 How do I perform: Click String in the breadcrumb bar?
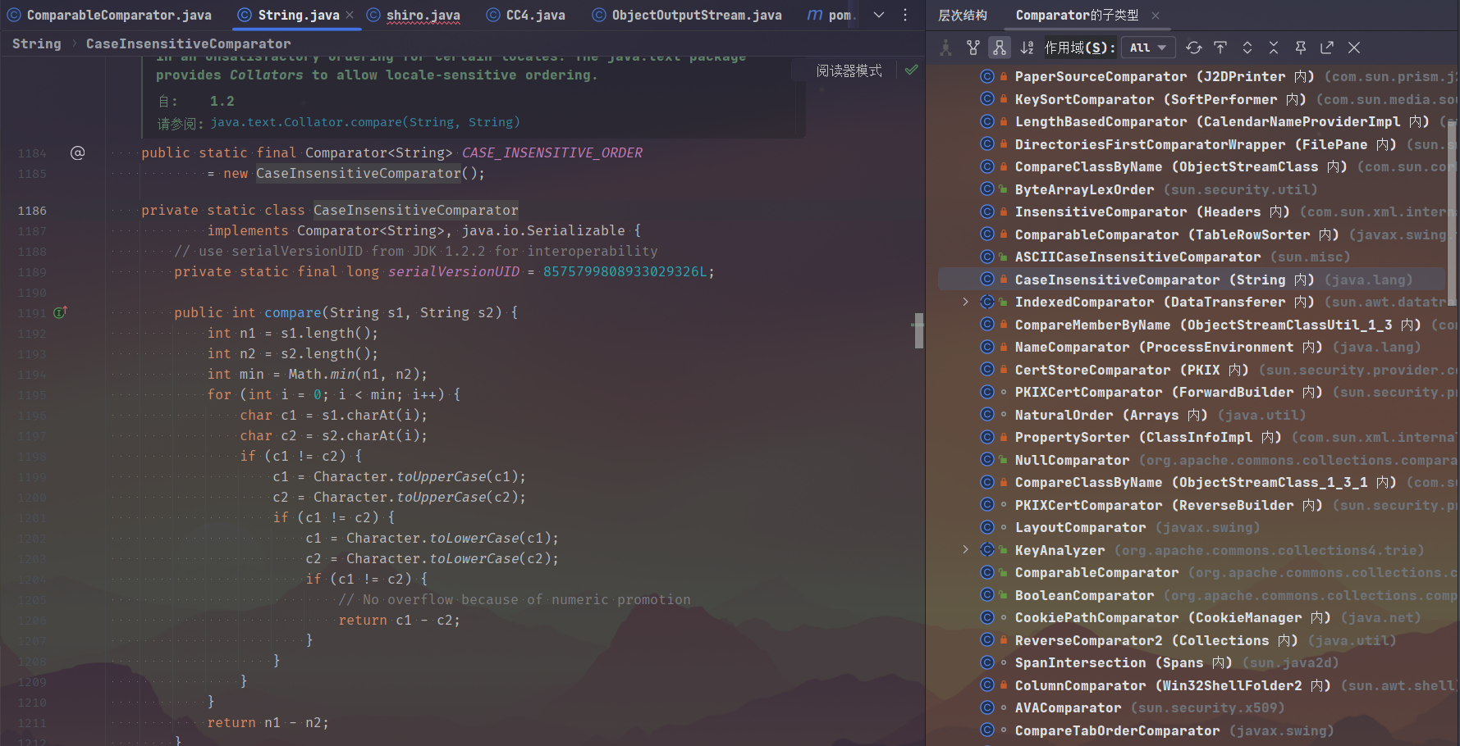pos(36,43)
